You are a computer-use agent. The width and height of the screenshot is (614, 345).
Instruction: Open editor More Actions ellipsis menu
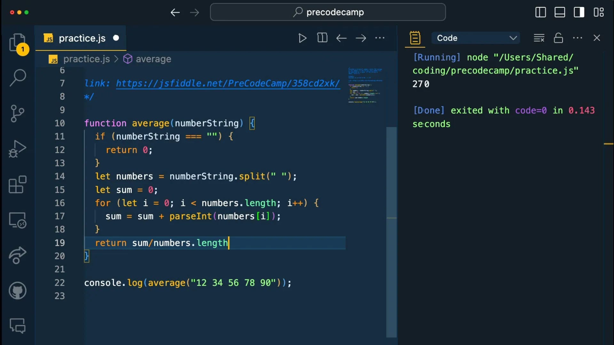[x=380, y=38]
